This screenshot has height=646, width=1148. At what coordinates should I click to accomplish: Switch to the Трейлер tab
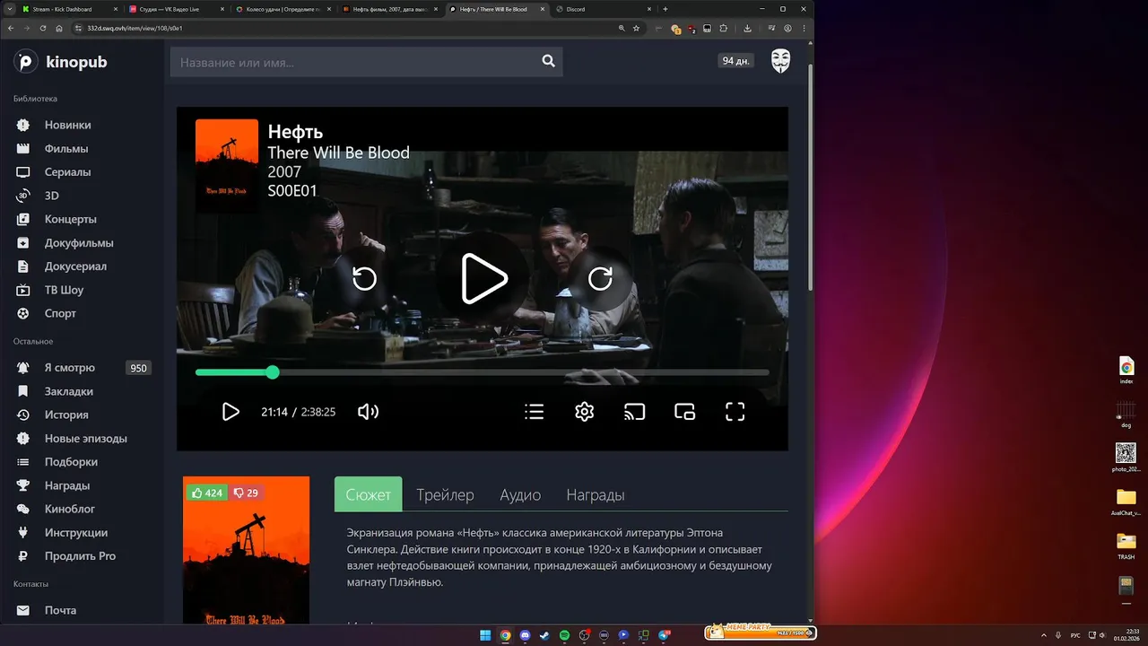click(445, 494)
